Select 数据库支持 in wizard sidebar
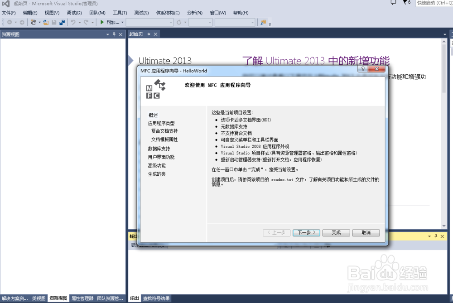This screenshot has height=303, width=453. click(x=159, y=149)
